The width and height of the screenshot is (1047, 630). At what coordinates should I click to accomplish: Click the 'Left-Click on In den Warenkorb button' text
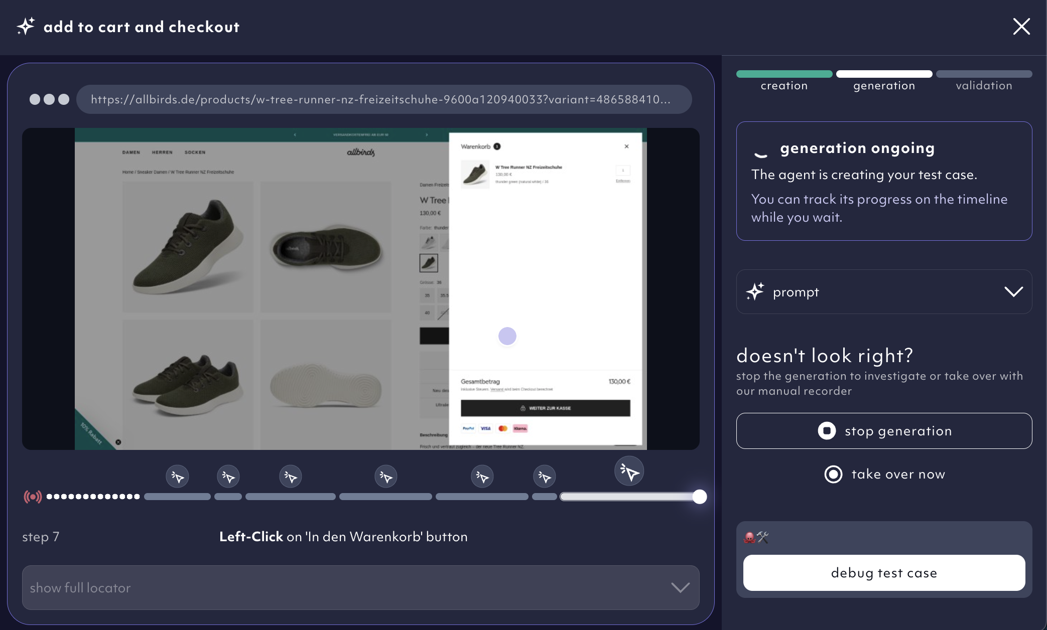point(343,537)
